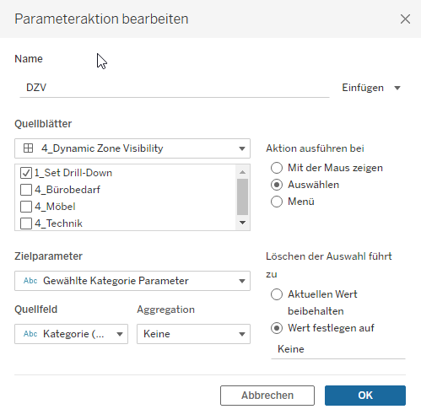Click the Abc icon in Quellfeld box
421x420 pixels.
(x=30, y=334)
